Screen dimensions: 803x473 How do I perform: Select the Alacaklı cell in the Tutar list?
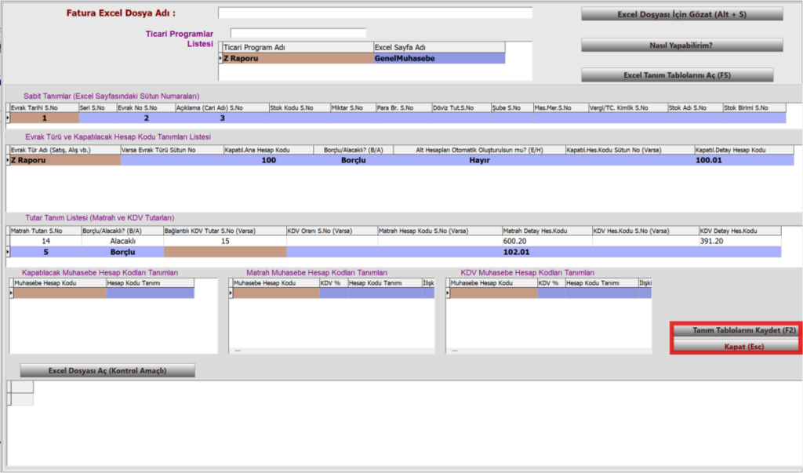pos(122,241)
